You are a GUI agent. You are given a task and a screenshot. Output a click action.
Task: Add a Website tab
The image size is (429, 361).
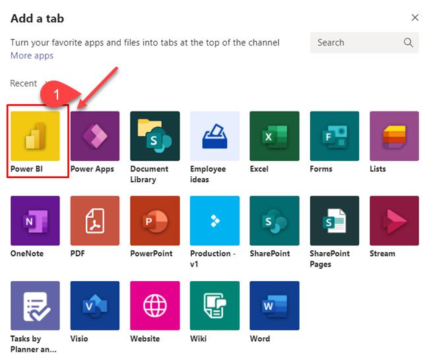tap(155, 306)
